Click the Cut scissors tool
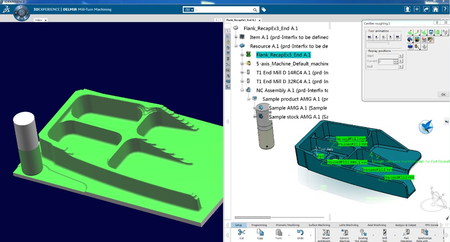The width and height of the screenshot is (450, 242). [242, 234]
